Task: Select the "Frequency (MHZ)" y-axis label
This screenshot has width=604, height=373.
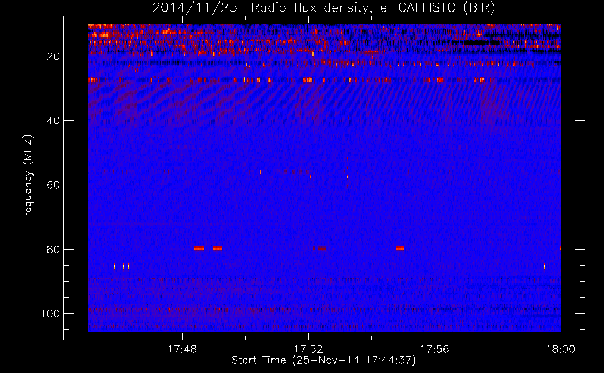Action: [28, 179]
